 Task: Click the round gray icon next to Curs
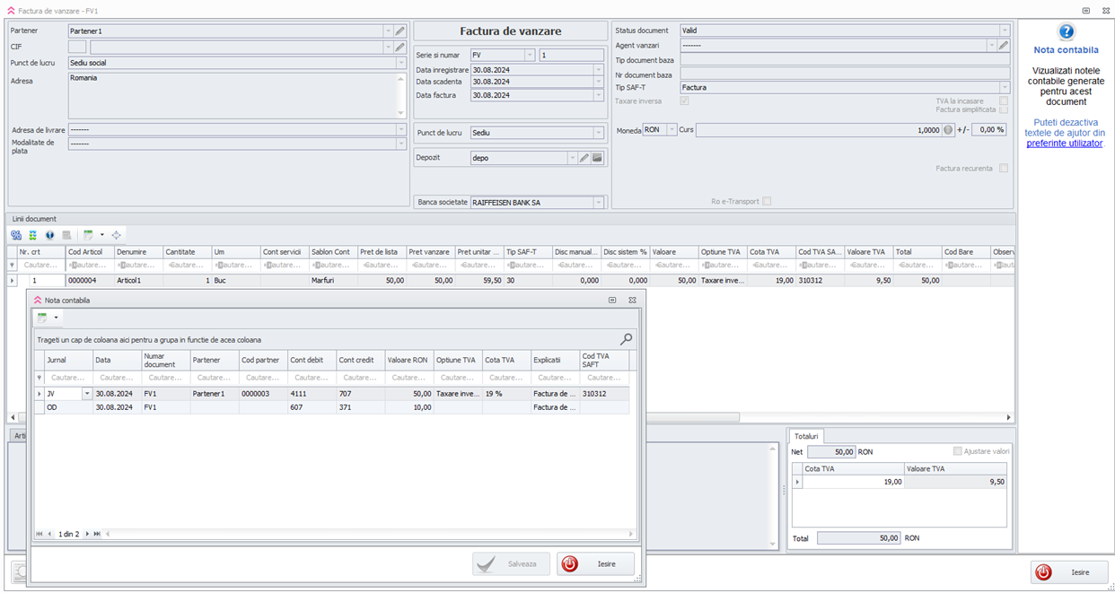(948, 130)
